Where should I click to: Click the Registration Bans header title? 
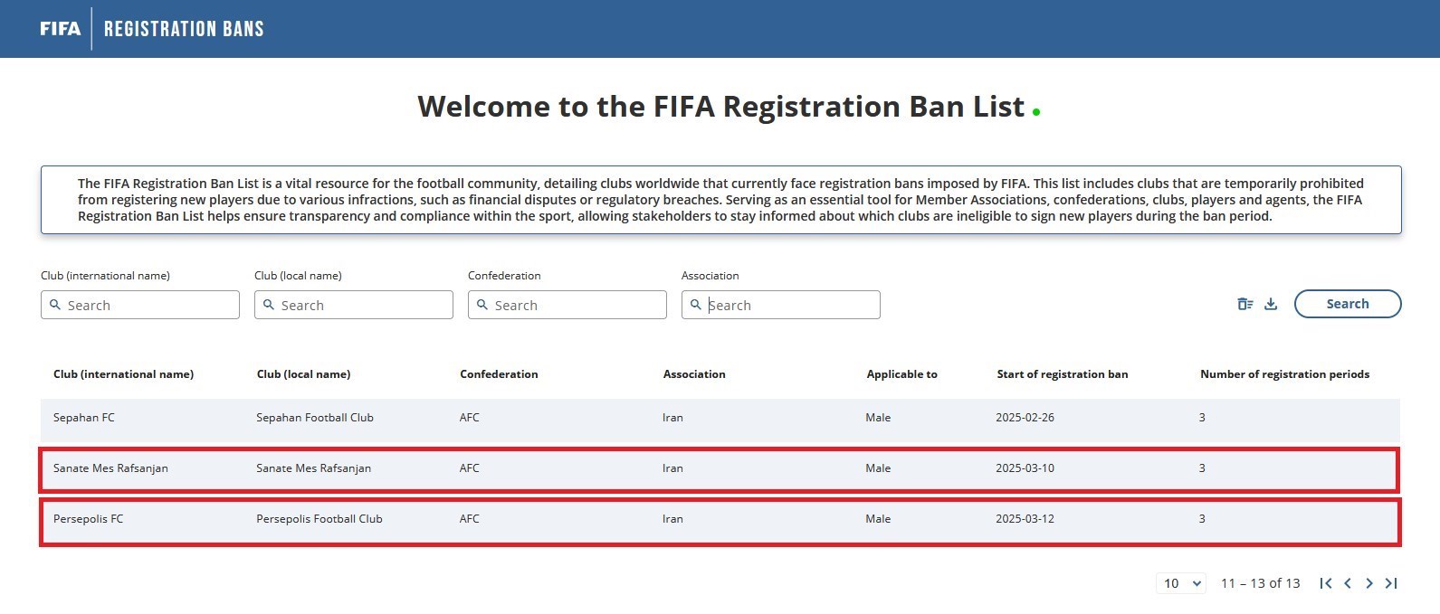[184, 29]
